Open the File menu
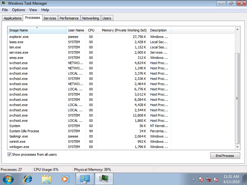This screenshot has width=247, height=185. click(5, 10)
